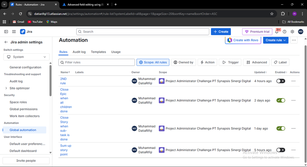Open the Scope: All rules filter

point(153,62)
